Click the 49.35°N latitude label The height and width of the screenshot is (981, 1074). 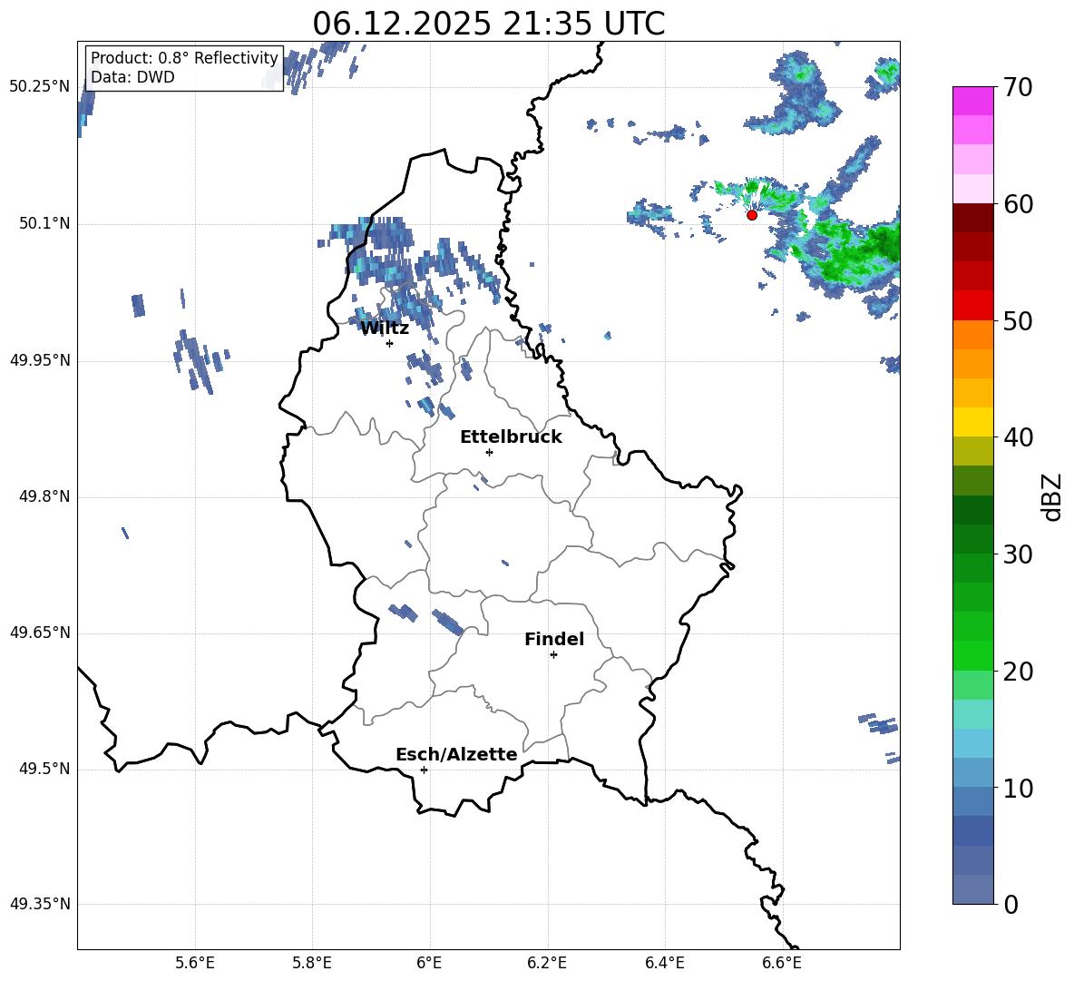click(x=40, y=904)
